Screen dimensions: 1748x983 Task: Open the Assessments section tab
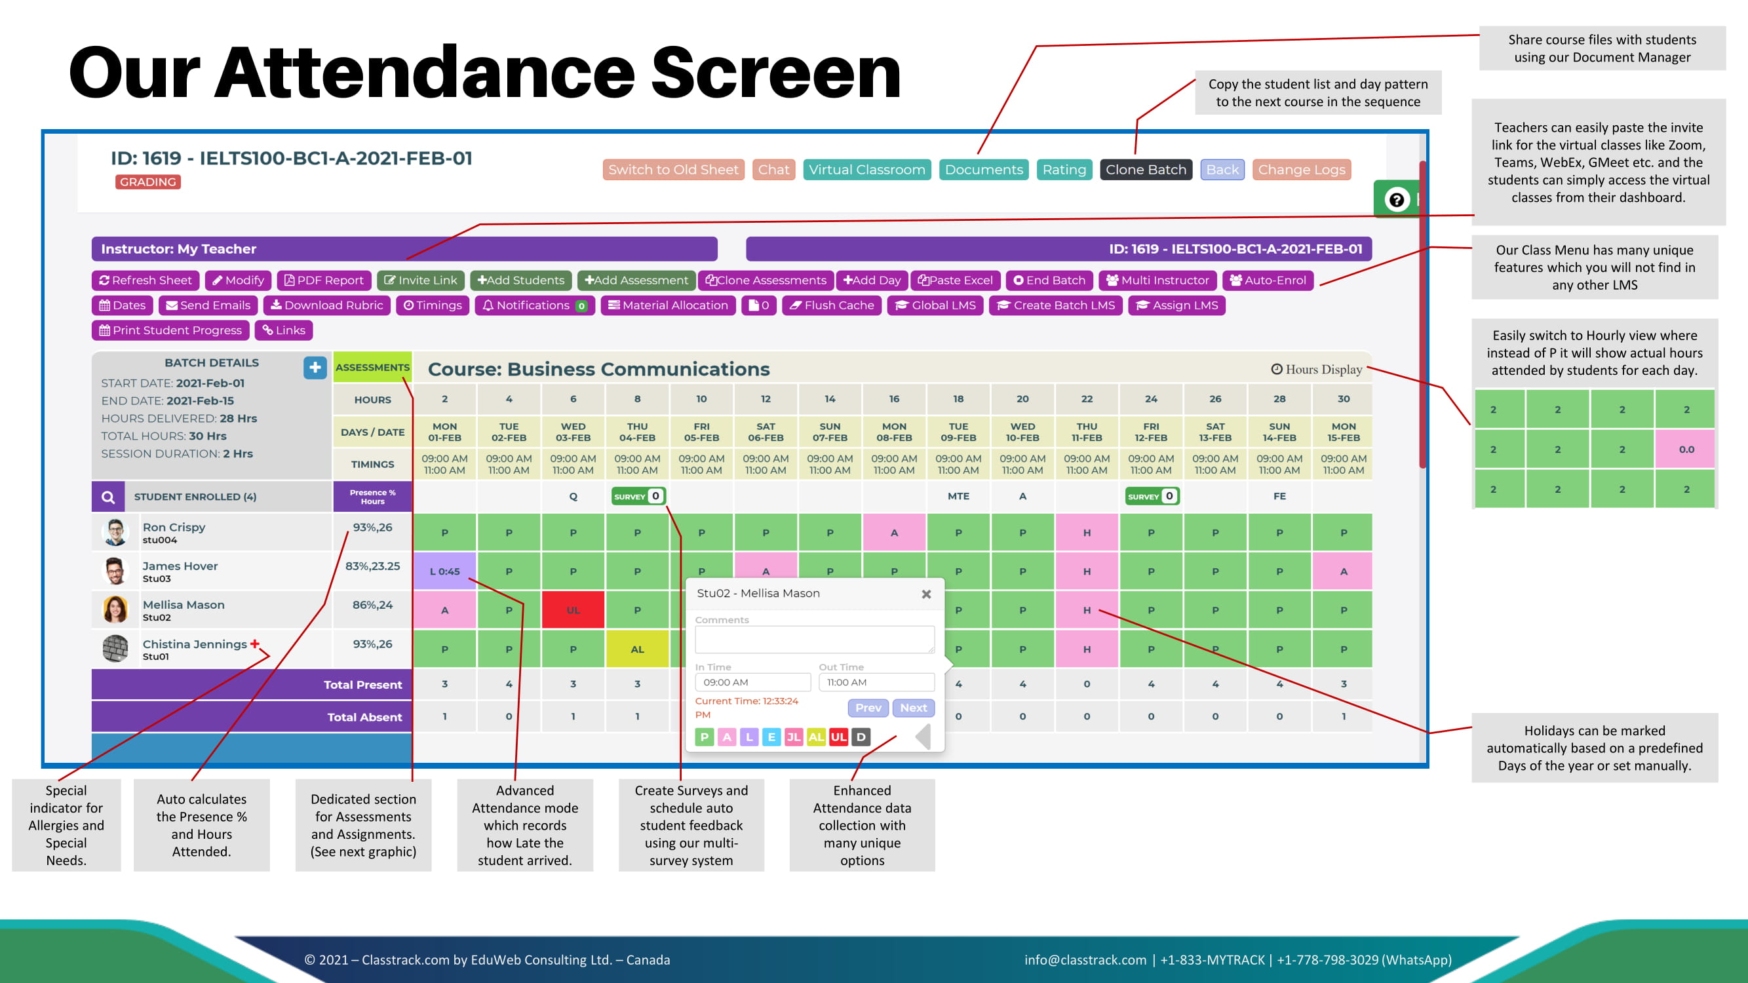[372, 367]
